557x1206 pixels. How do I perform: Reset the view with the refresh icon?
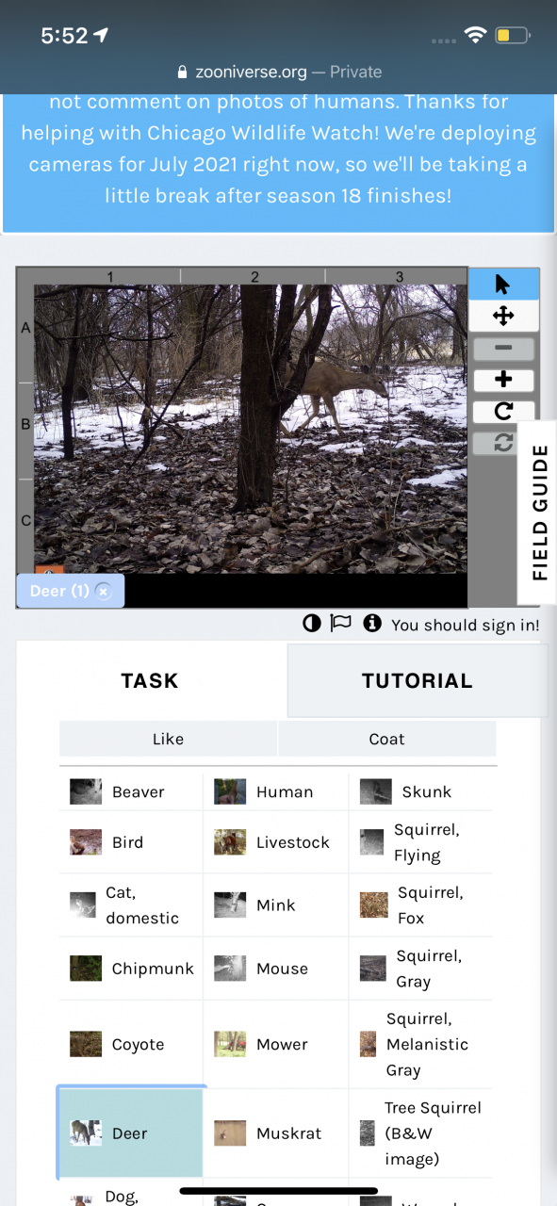coord(503,442)
